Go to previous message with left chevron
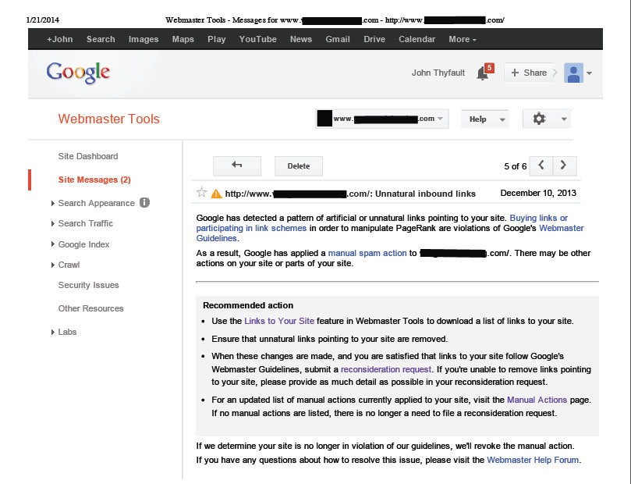This screenshot has width=631, height=484. click(541, 165)
